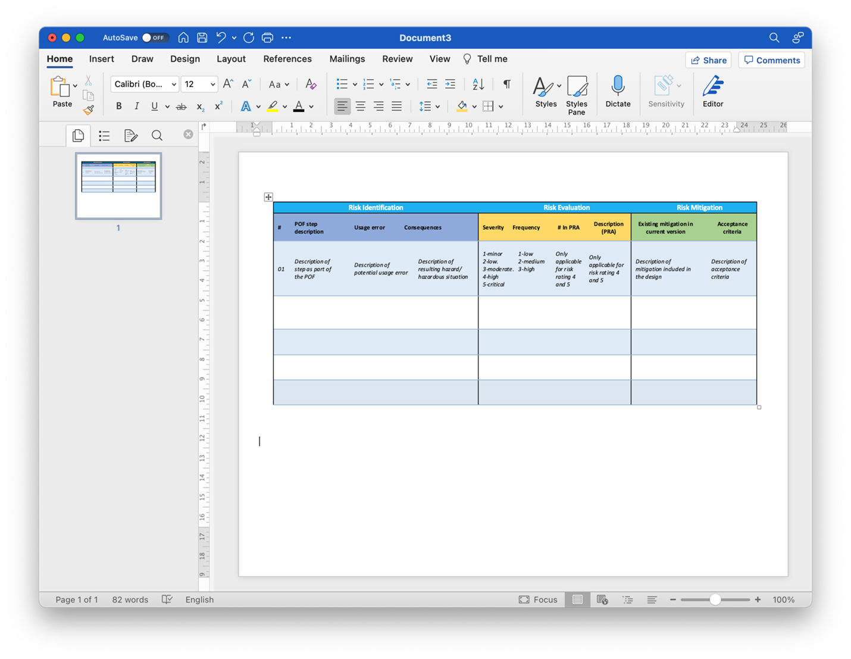Open the reviewing pane icon in sidebar
Image resolution: width=851 pixels, height=659 pixels.
point(131,136)
